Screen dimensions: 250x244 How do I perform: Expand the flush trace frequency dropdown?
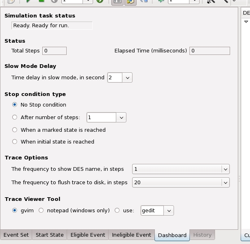pos(225,183)
